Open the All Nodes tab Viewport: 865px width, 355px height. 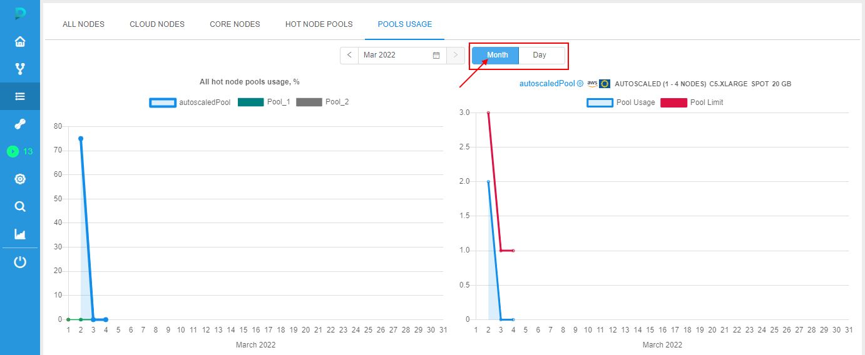[83, 24]
